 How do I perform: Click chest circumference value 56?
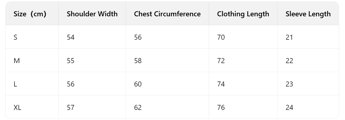[138, 37]
